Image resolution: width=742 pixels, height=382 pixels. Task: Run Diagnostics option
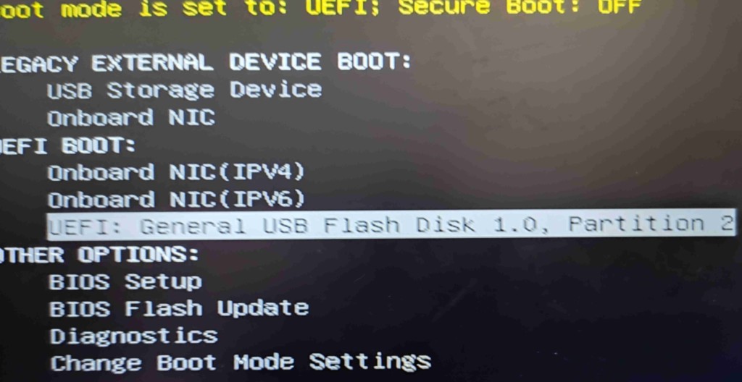133,336
